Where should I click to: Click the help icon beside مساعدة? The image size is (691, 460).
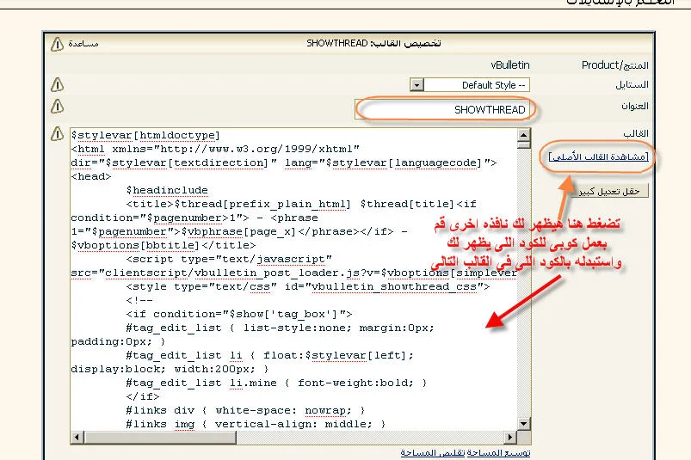pos(57,44)
